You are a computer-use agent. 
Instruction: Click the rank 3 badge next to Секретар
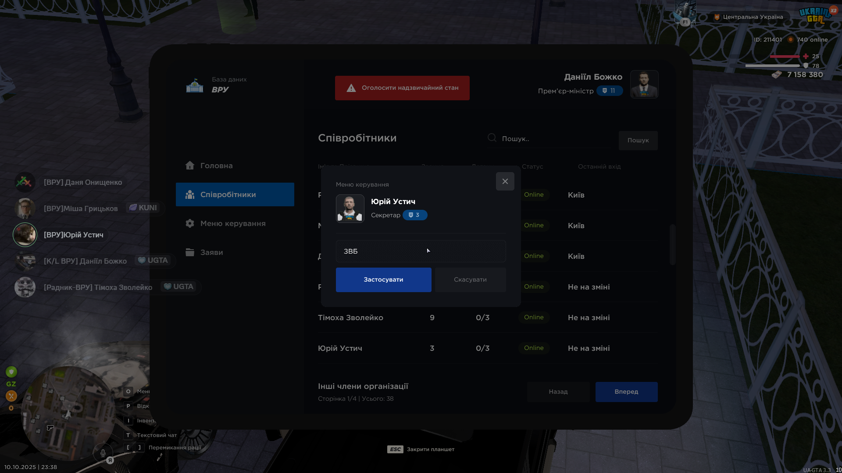415,215
